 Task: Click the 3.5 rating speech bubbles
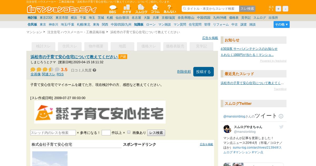point(45,70)
